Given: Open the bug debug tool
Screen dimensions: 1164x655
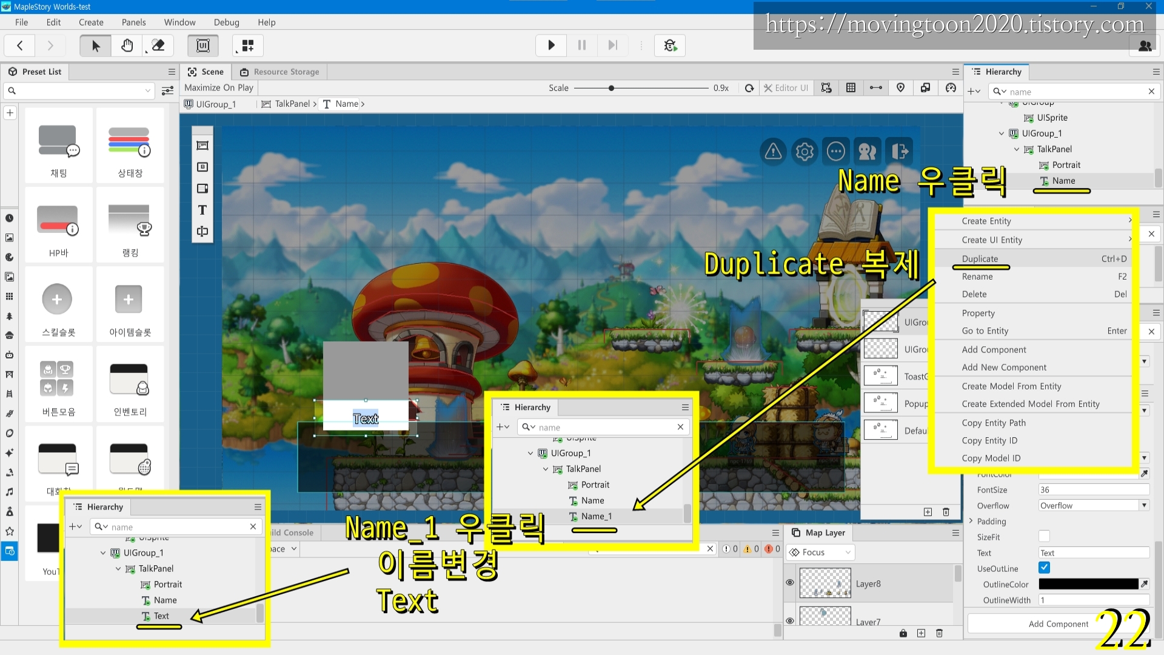Looking at the screenshot, I should click(670, 45).
